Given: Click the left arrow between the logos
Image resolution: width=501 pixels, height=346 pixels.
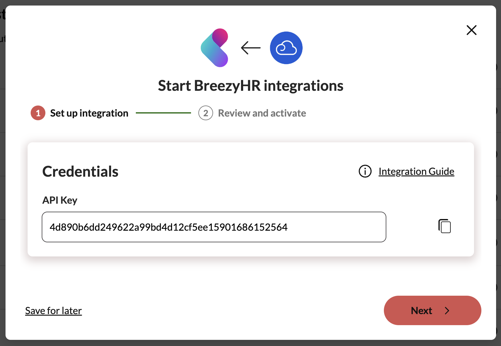Looking at the screenshot, I should [x=251, y=48].
